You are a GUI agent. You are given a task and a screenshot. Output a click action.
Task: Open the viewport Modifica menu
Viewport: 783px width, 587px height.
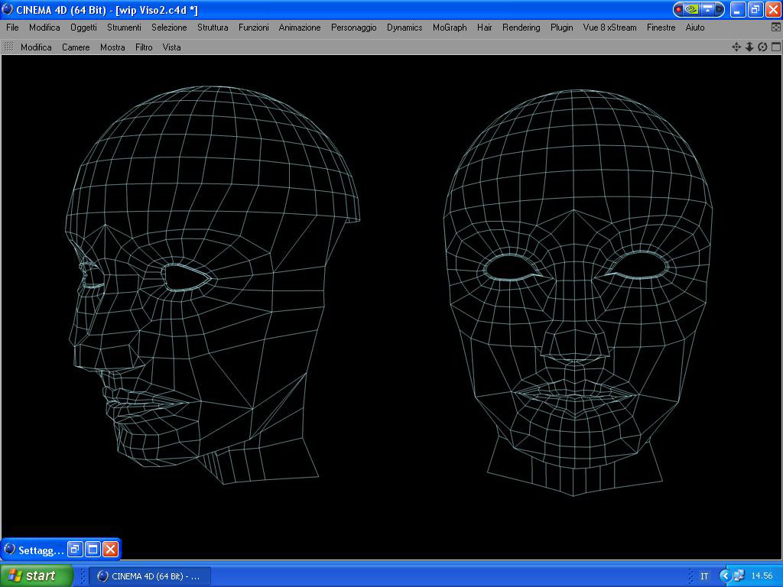point(36,47)
